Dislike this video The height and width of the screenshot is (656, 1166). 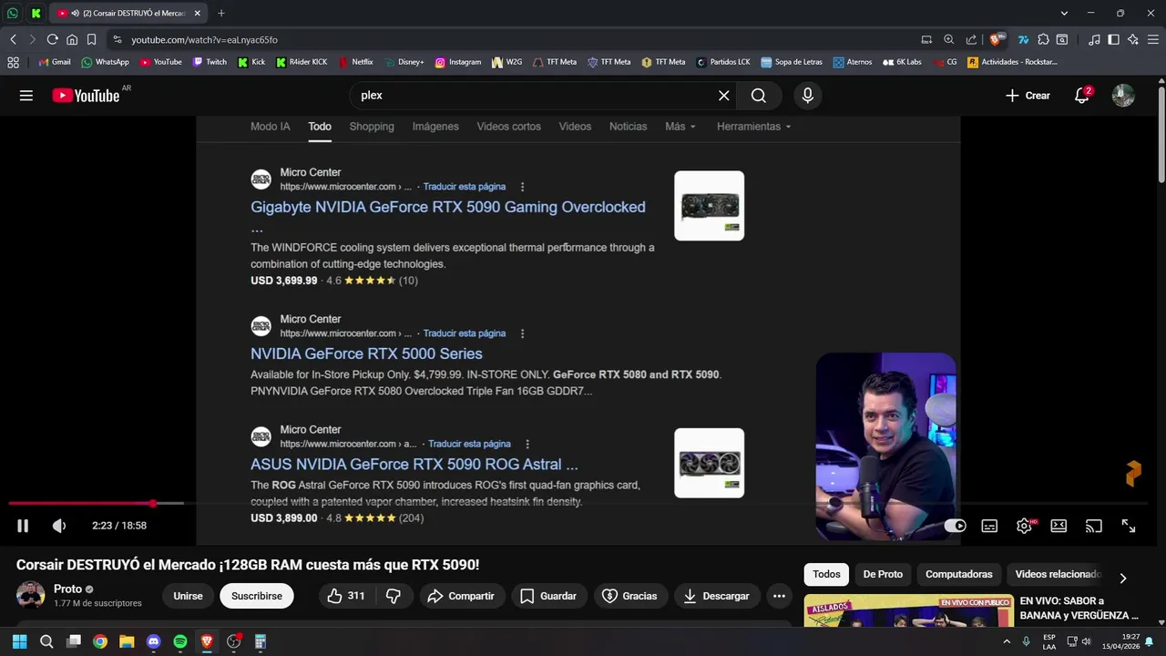click(x=394, y=596)
